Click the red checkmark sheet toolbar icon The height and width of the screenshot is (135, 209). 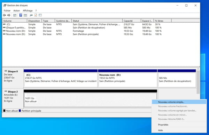coord(36,15)
